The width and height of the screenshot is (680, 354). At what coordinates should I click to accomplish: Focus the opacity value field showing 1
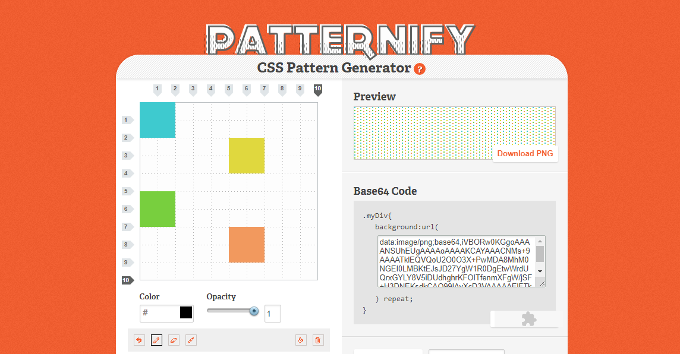(273, 314)
